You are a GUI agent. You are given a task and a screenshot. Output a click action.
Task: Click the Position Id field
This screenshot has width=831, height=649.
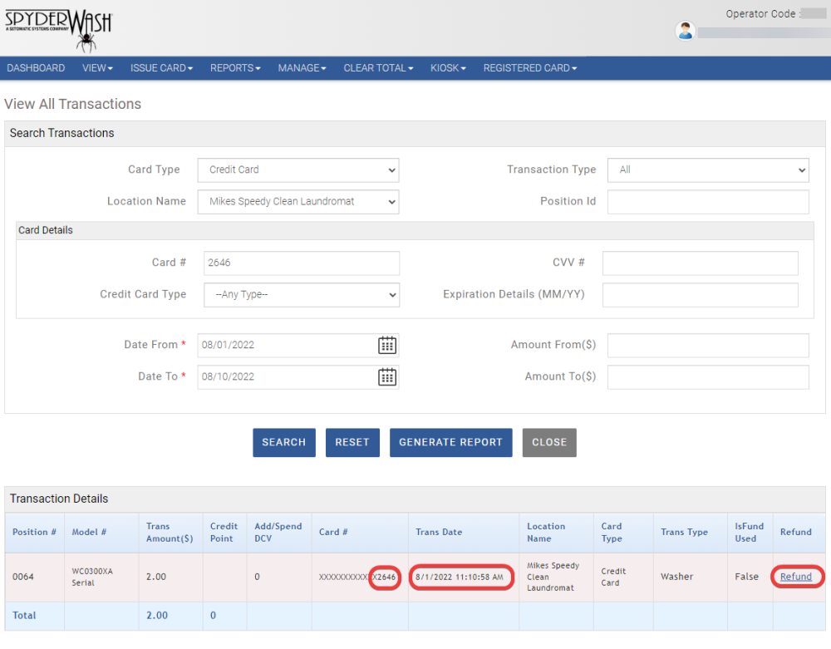point(708,202)
